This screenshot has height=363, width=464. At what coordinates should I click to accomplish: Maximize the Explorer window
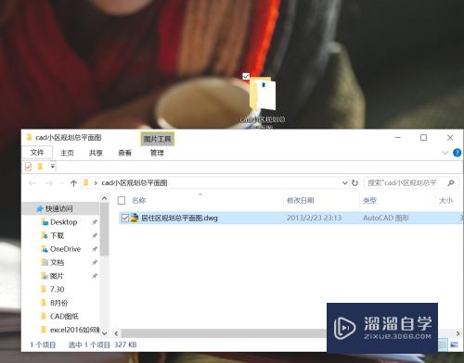tap(423, 137)
